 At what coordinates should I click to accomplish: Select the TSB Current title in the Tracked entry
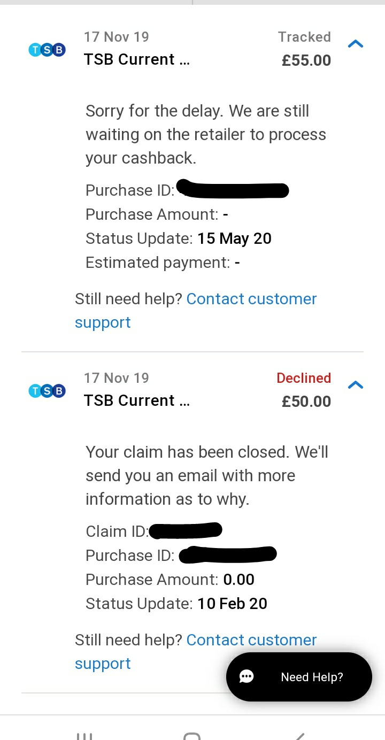[136, 59]
